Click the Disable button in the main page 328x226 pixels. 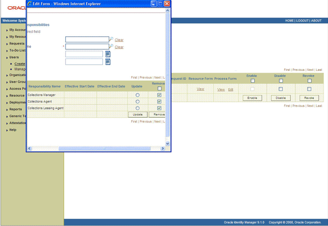pyautogui.click(x=281, y=98)
